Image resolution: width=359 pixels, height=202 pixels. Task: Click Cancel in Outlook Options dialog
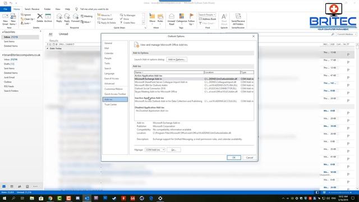249,158
